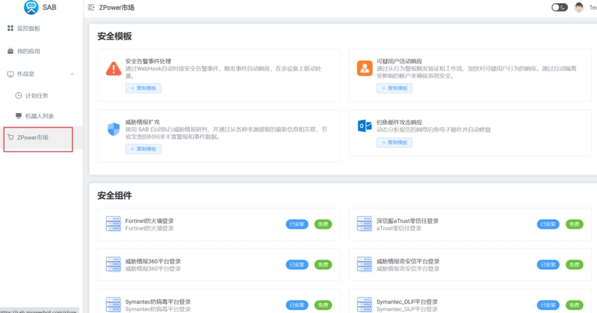Collapse the 作战室 sidebar group
The image size is (597, 313).
tap(72, 74)
